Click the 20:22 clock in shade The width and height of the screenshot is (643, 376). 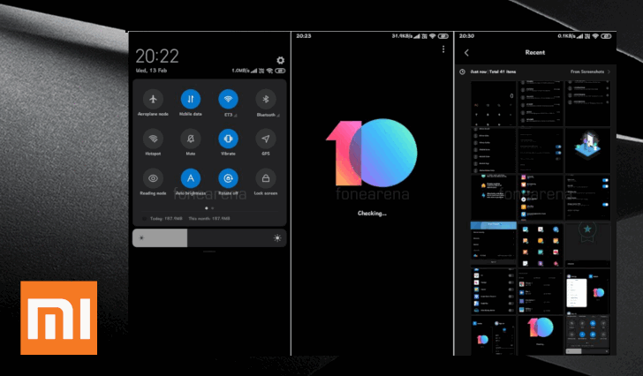click(157, 56)
